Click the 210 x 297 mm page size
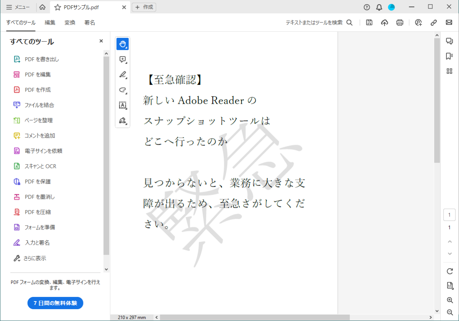Viewport: 459px width, 321px height. pyautogui.click(x=132, y=318)
